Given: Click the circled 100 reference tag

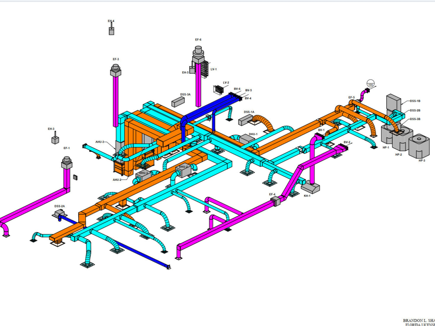Looking at the screenshot, I should tap(370, 83).
